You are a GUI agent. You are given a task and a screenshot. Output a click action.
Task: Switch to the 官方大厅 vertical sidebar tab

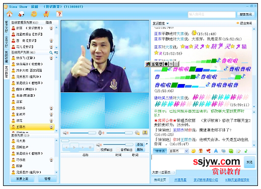pos(7,27)
